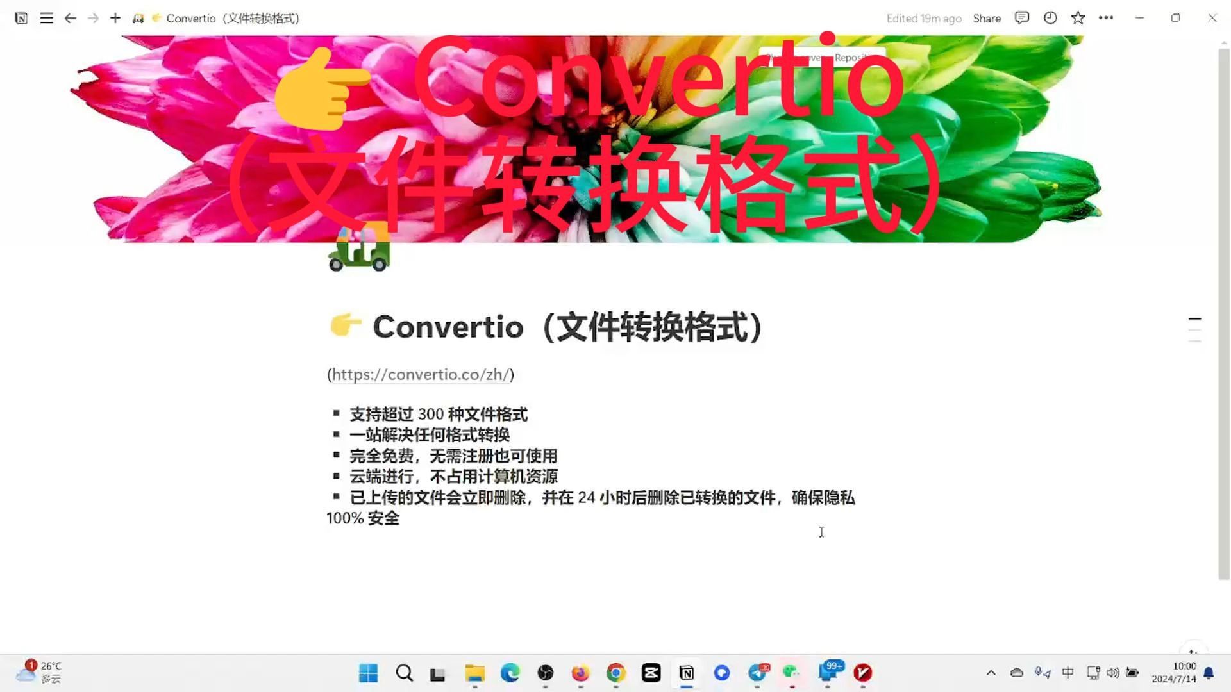Go forward to the next page
Viewport: 1231px width, 692px height.
(93, 18)
